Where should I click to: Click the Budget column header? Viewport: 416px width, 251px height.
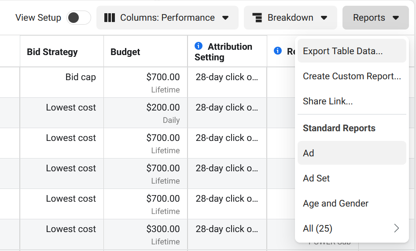(125, 52)
